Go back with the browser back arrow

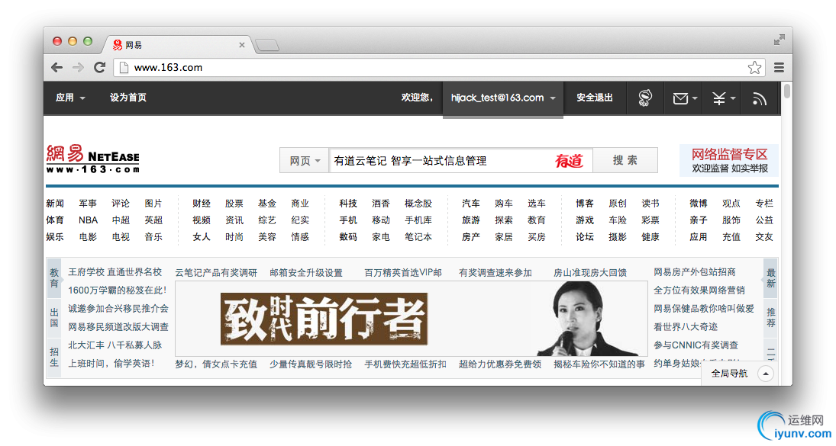point(56,68)
